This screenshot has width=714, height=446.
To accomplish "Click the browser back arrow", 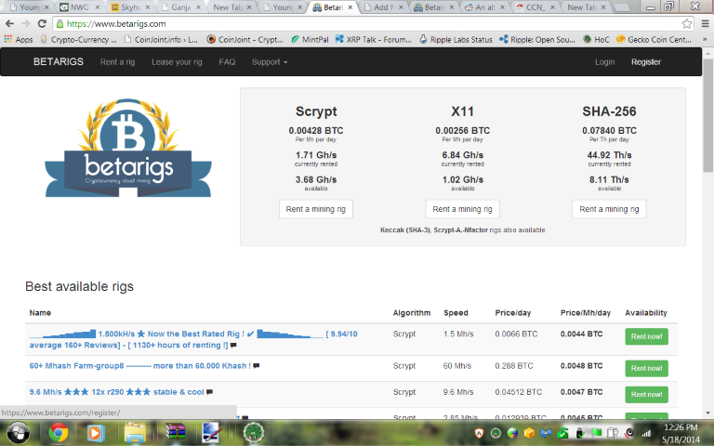I will tap(9, 23).
